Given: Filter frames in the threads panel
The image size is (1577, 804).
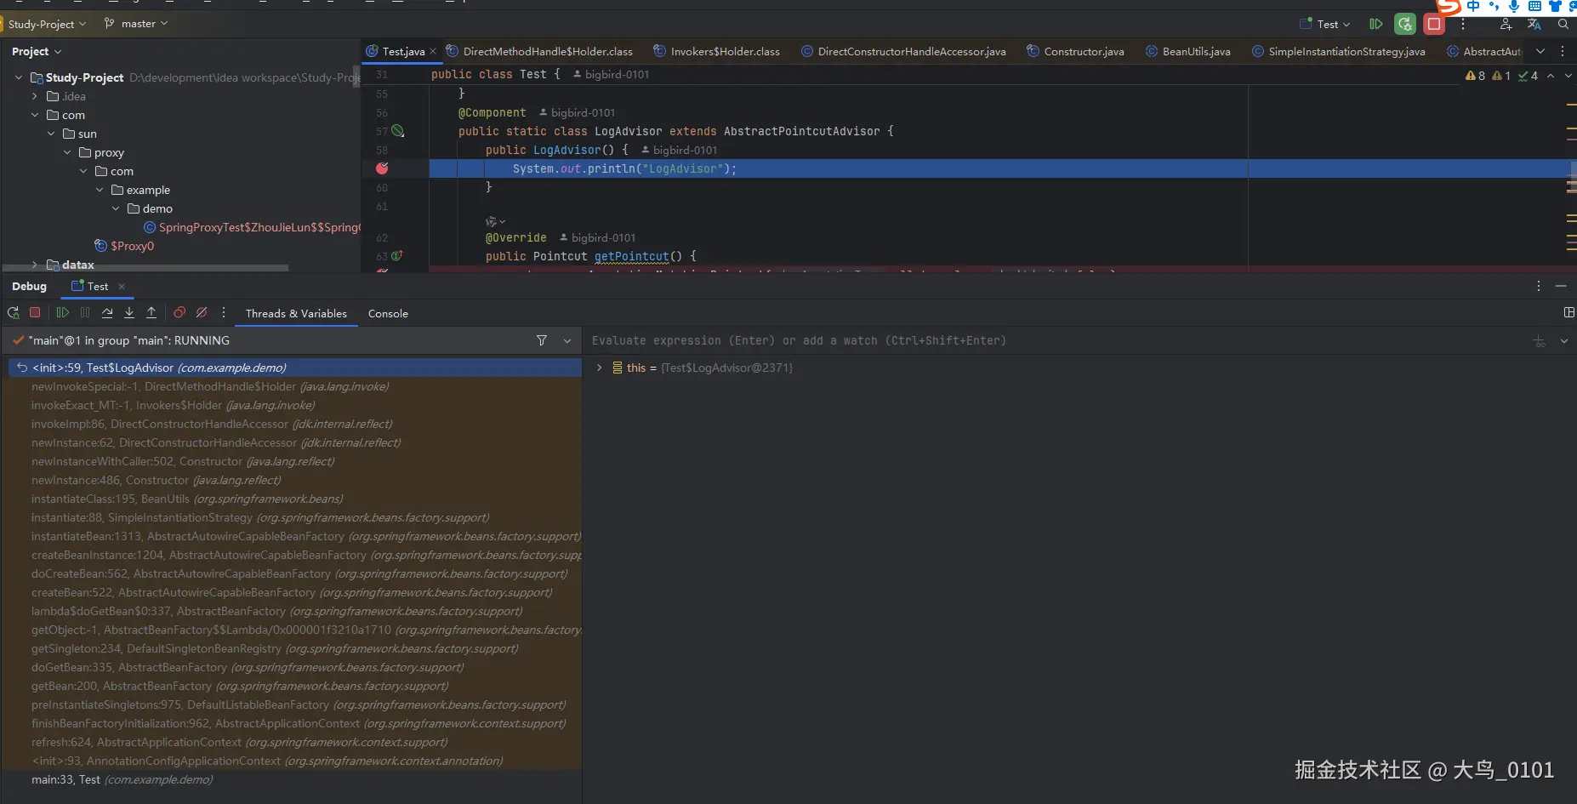Looking at the screenshot, I should pyautogui.click(x=542, y=340).
